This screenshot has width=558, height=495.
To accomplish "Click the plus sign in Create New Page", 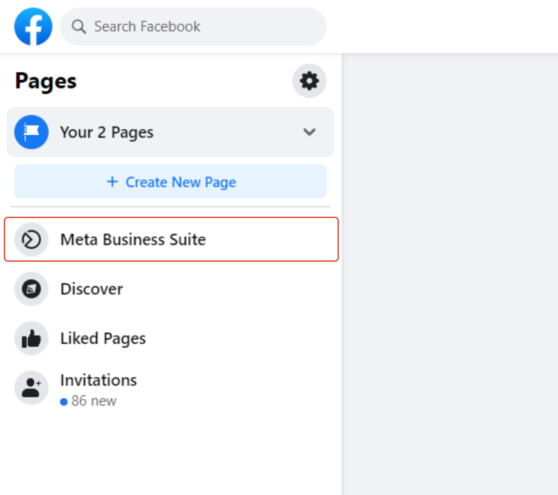I will click(112, 182).
